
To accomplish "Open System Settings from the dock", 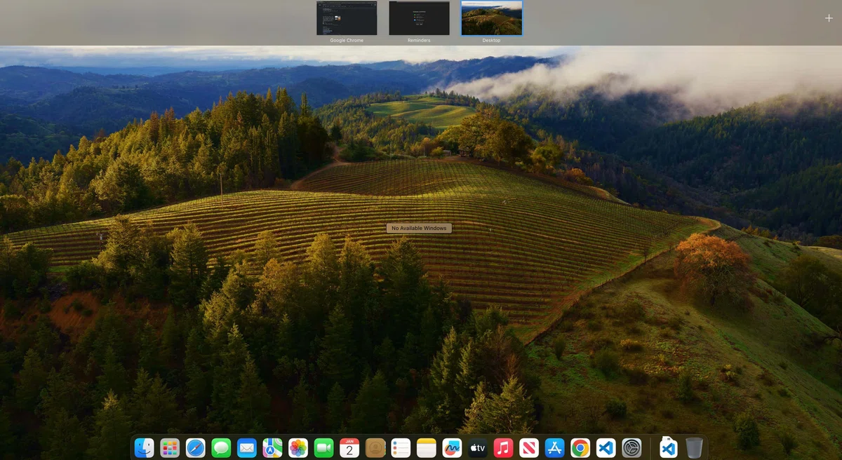I will click(x=631, y=447).
